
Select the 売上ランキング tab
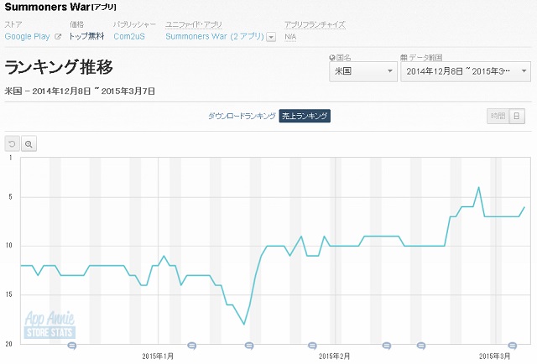coord(305,116)
